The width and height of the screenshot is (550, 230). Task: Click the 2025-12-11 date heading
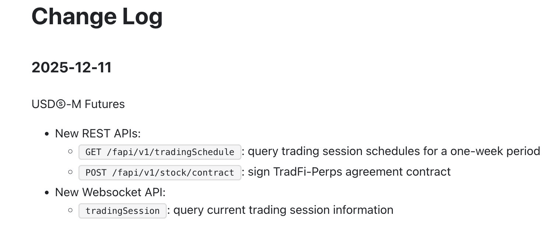71,68
